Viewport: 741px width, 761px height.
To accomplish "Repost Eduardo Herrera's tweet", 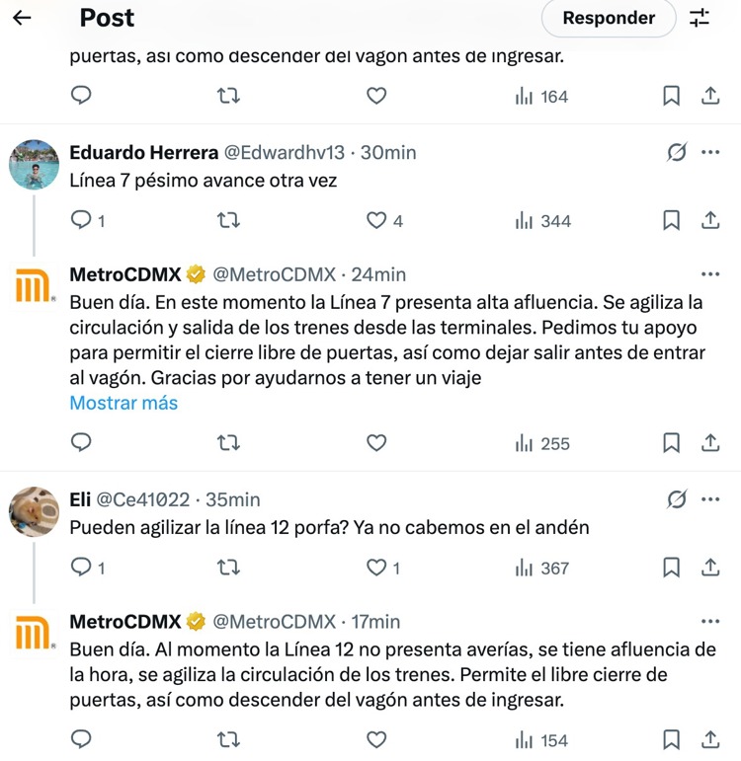I will 228,220.
